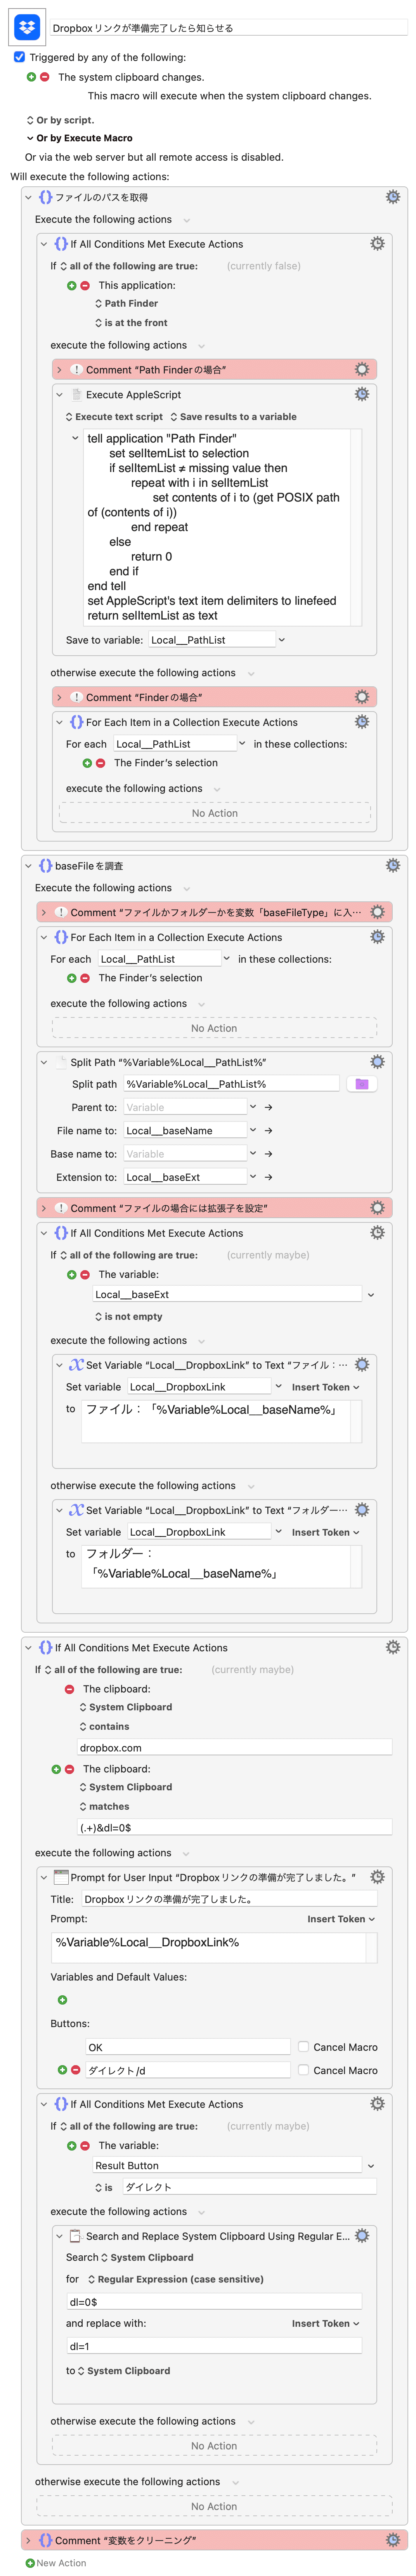Open gear menu for 変数をクリーニング comment

tap(393, 2540)
